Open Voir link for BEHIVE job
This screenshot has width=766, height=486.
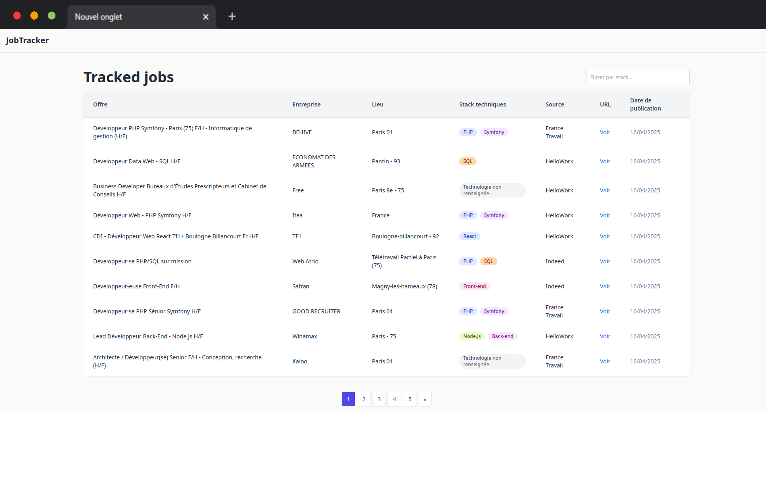(x=605, y=132)
